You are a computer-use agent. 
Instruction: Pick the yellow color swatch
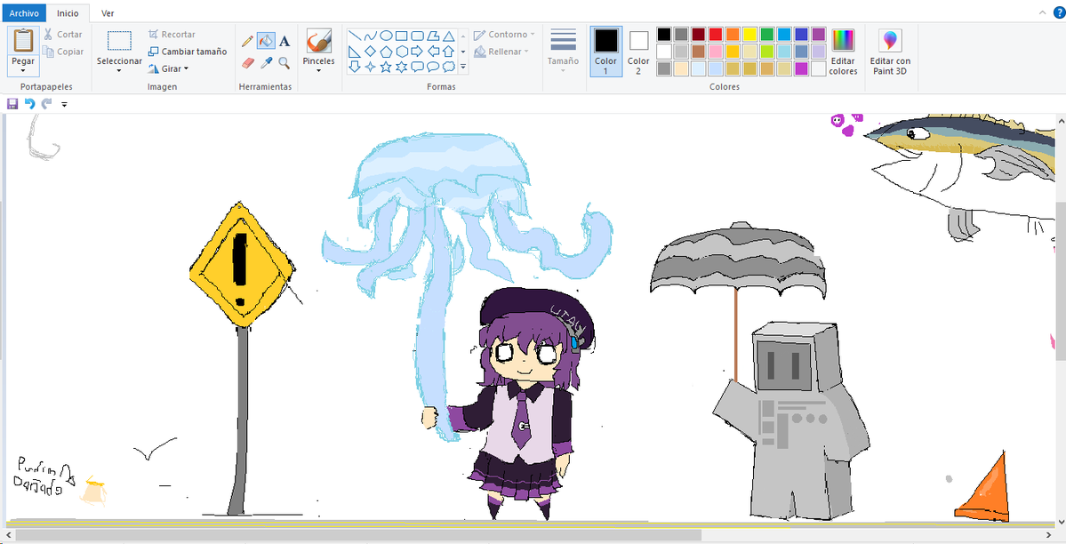[749, 34]
